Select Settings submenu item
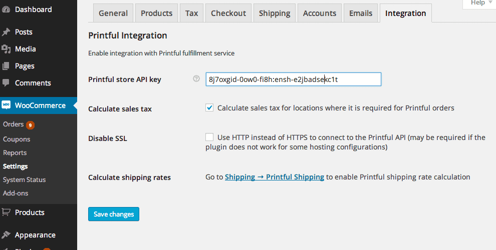The image size is (496, 250). [x=15, y=166]
